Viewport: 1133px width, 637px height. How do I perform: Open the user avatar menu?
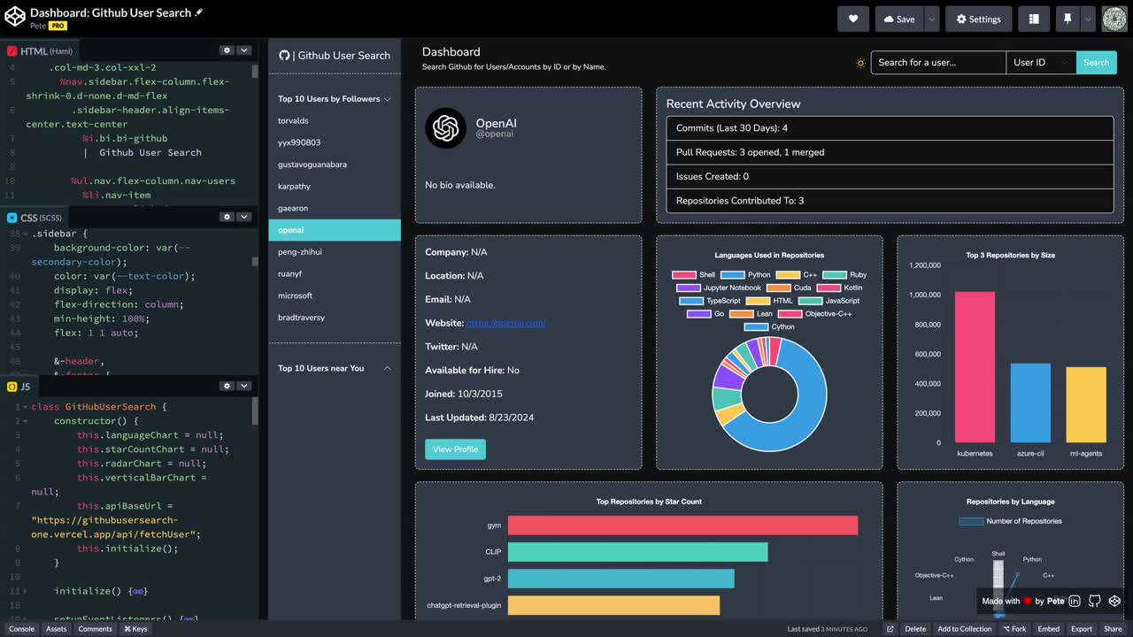(1114, 19)
